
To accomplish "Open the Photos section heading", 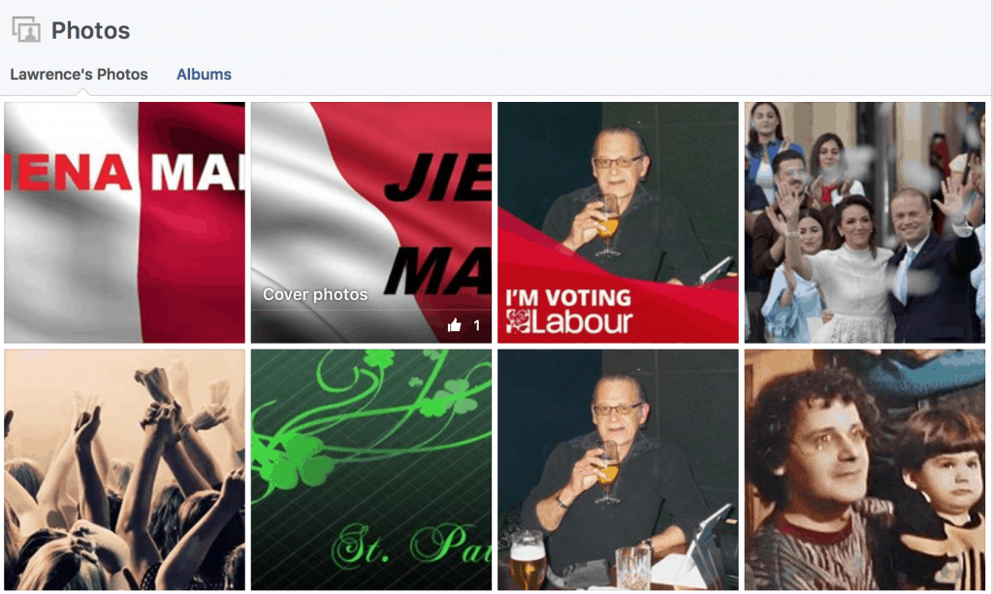I will 90,30.
